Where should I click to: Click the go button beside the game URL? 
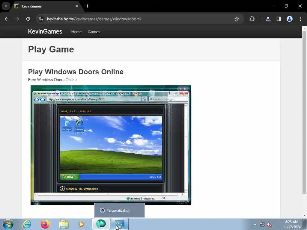(144, 99)
